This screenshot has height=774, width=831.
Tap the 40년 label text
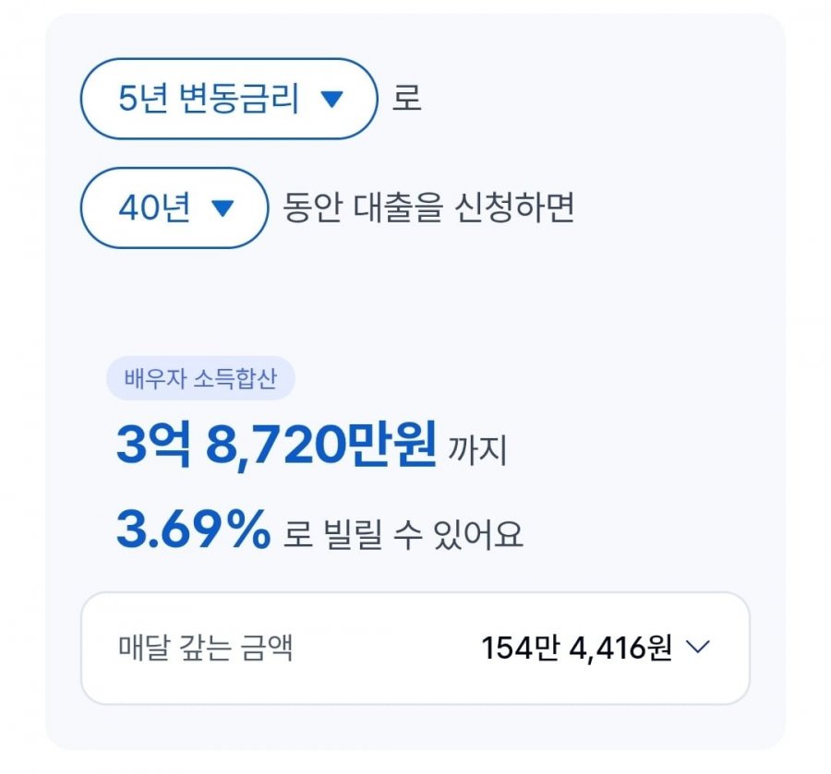coord(154,207)
